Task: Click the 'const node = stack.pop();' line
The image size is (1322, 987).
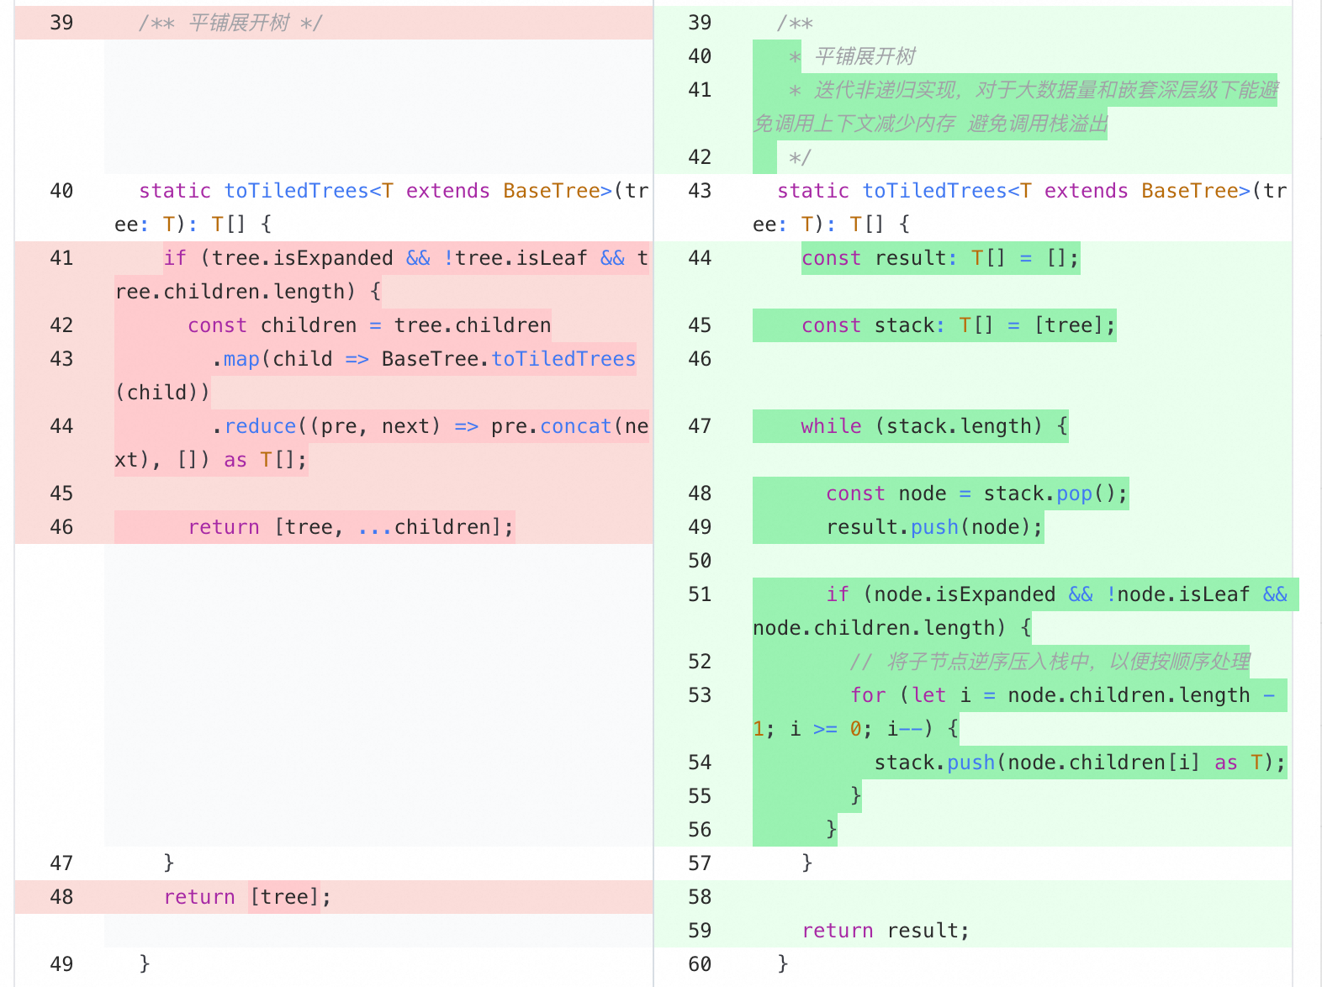Action: coord(976,493)
